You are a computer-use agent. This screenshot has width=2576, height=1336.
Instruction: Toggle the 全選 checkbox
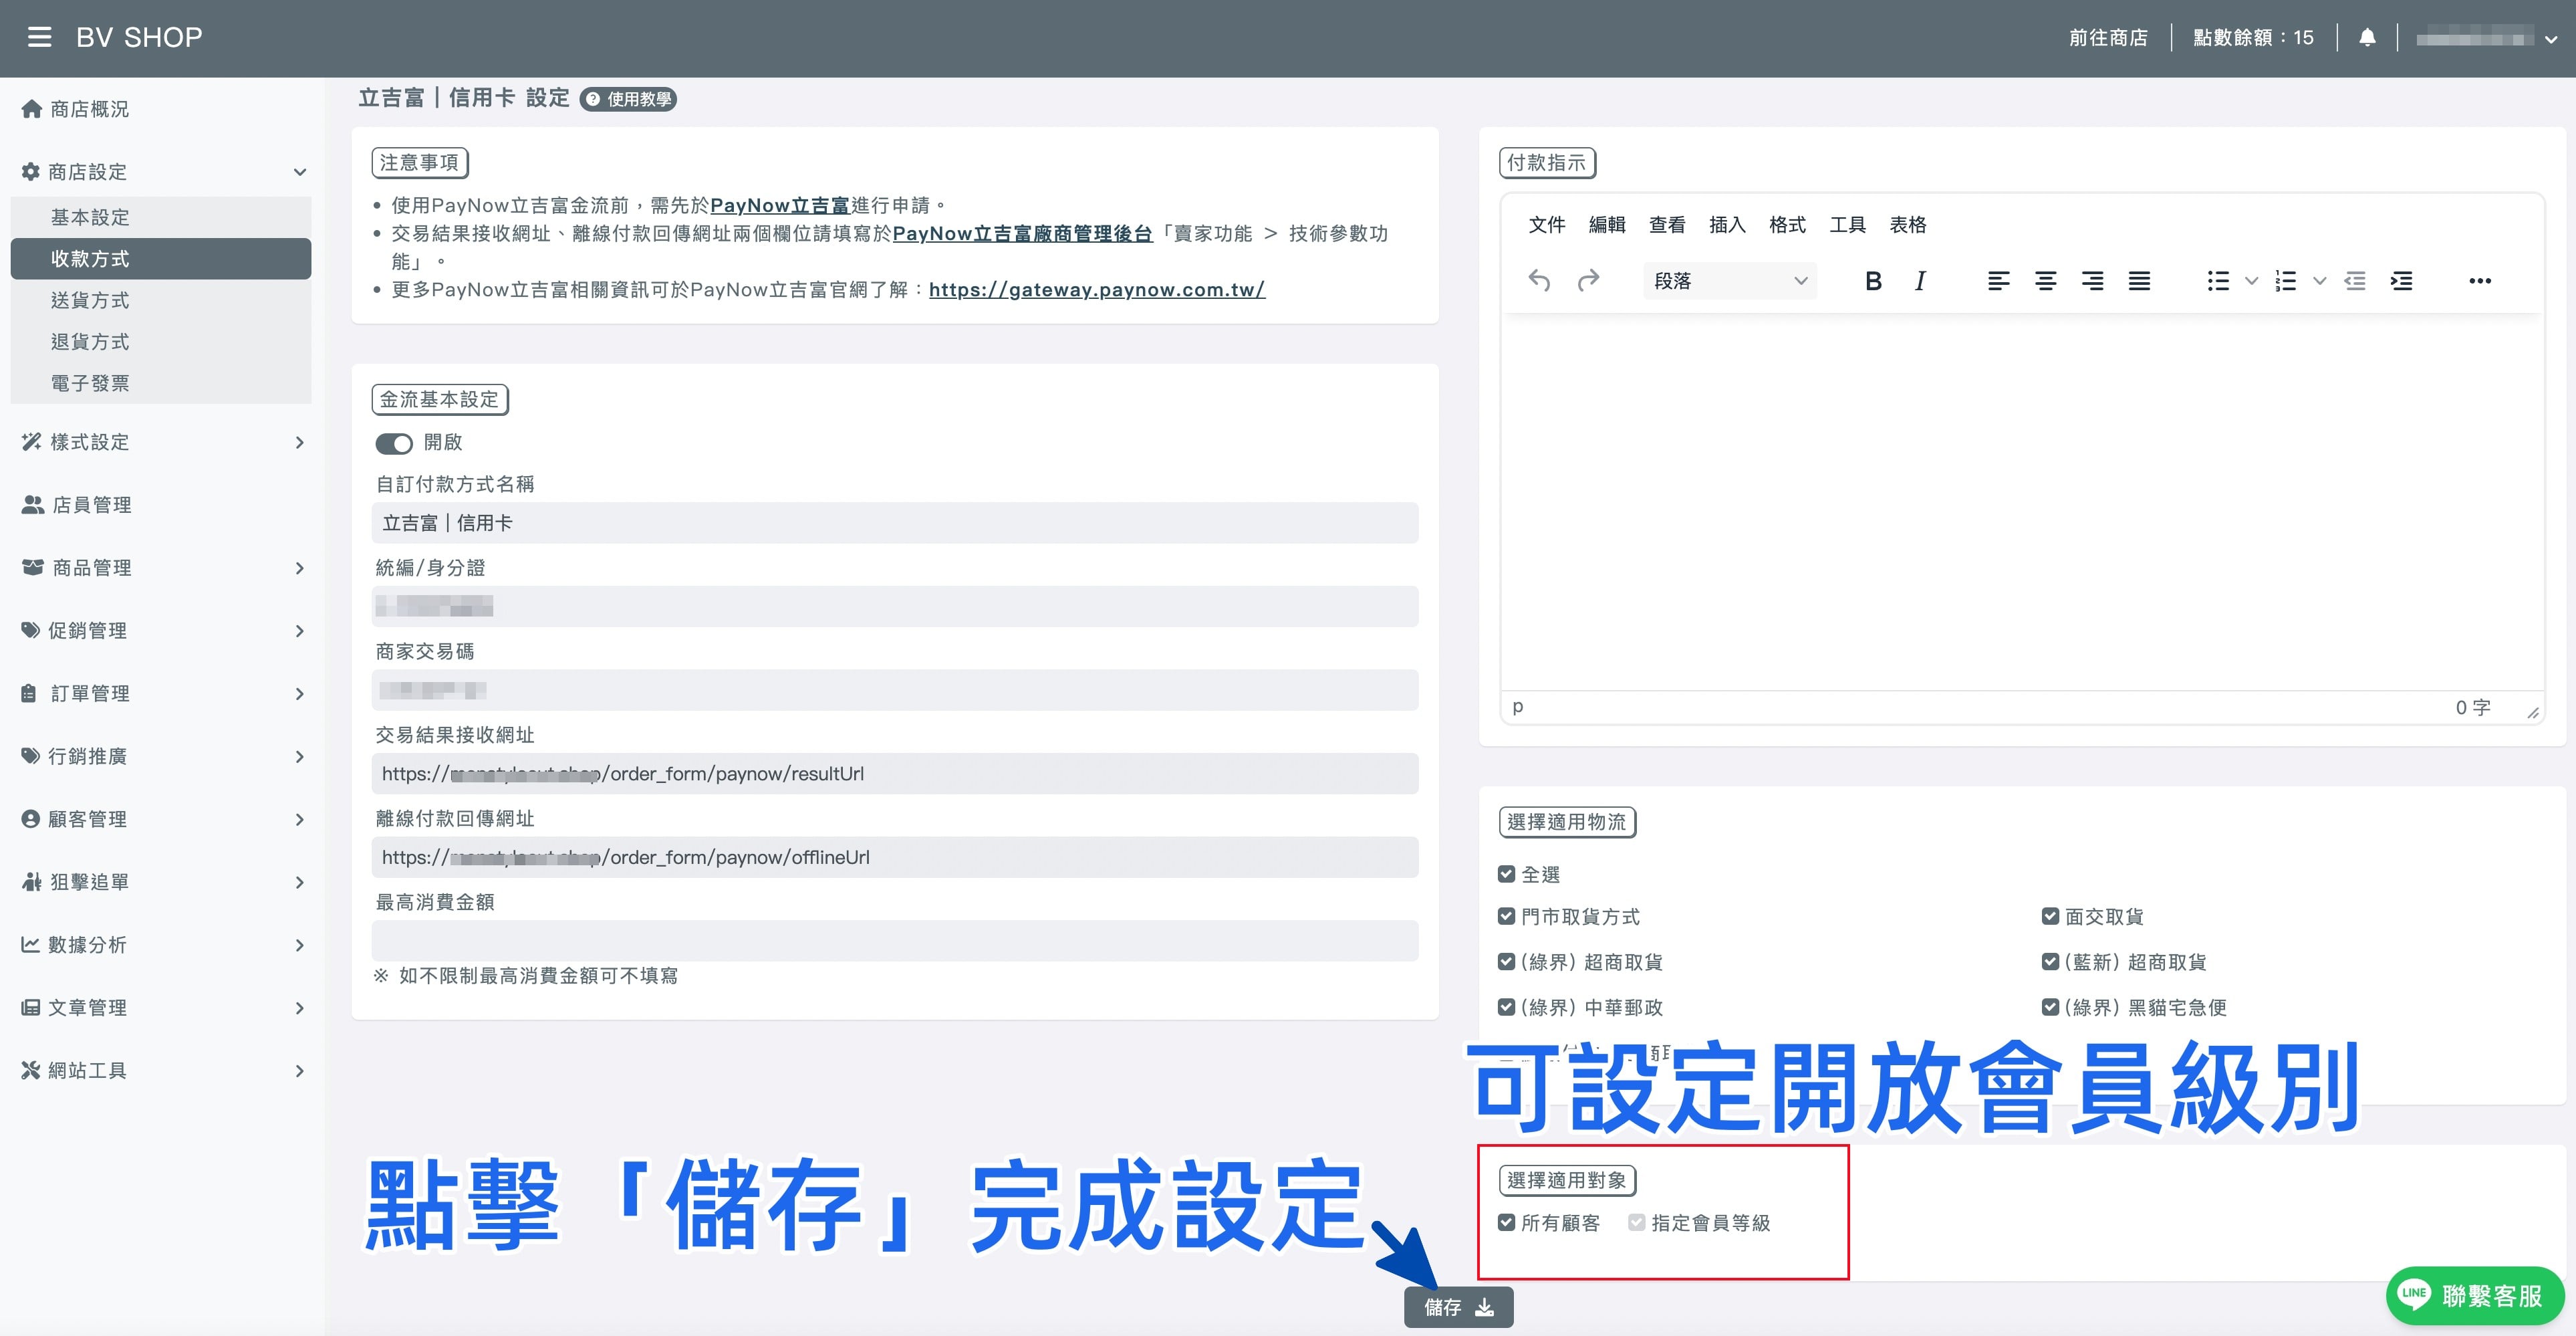[x=1506, y=874]
